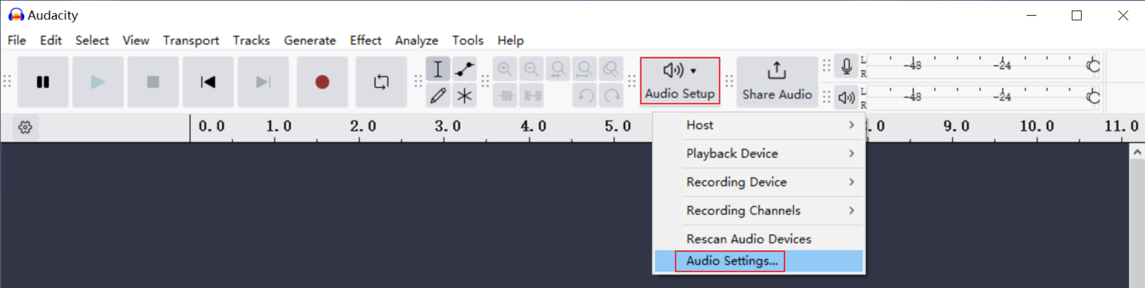Select the I-beam Selection tool
Viewport: 1145px width, 288px height.
point(438,69)
